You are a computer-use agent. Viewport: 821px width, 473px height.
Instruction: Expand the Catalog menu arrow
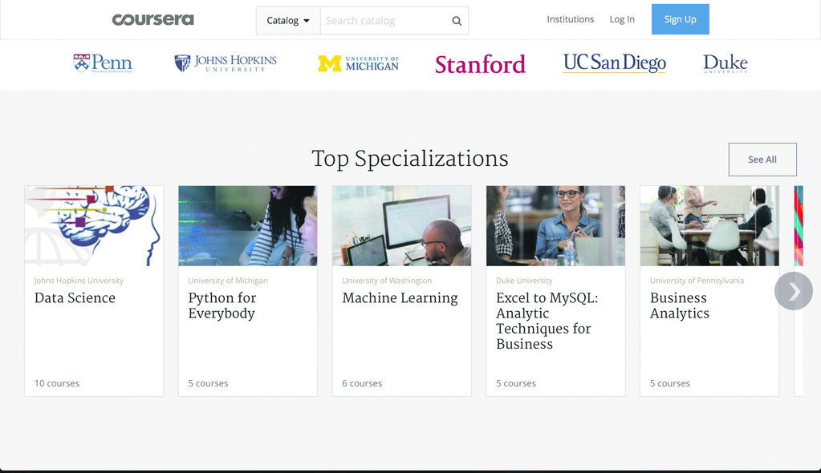click(x=306, y=20)
